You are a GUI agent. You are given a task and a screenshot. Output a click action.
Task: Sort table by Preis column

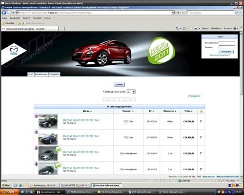coord(188,111)
